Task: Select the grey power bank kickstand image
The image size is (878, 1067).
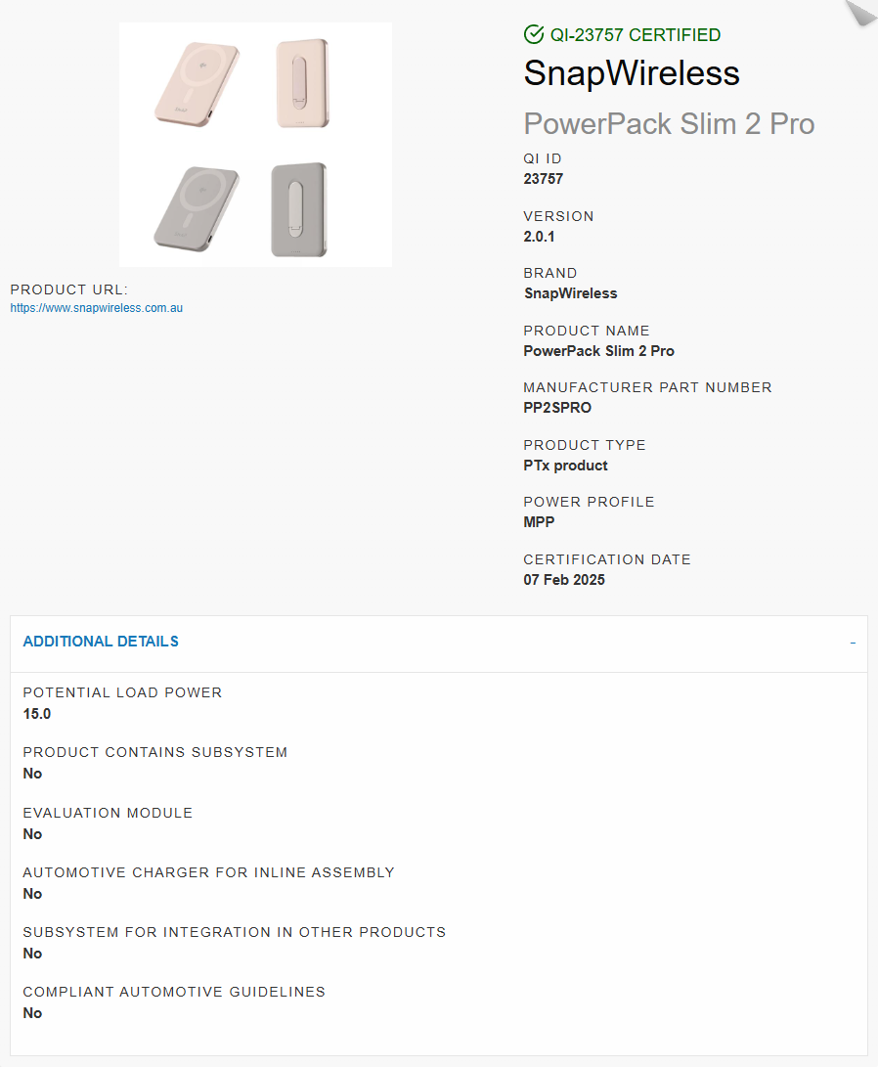Action: [x=299, y=209]
